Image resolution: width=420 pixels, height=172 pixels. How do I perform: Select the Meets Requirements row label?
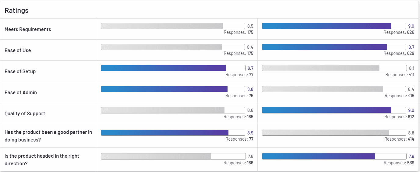click(x=28, y=30)
